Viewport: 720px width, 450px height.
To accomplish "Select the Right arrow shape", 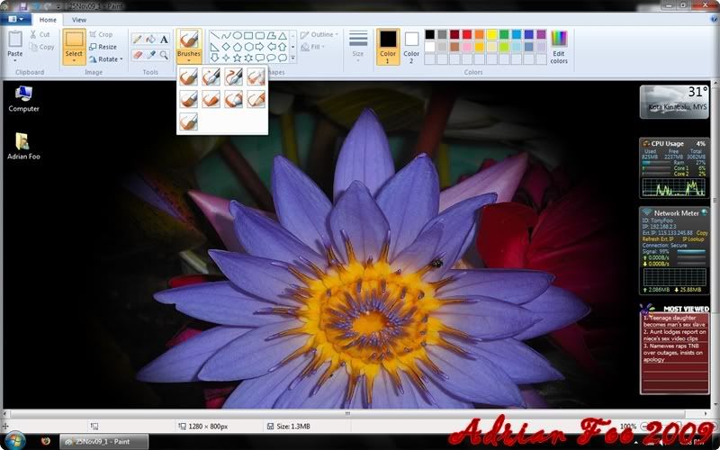I will pos(260,47).
